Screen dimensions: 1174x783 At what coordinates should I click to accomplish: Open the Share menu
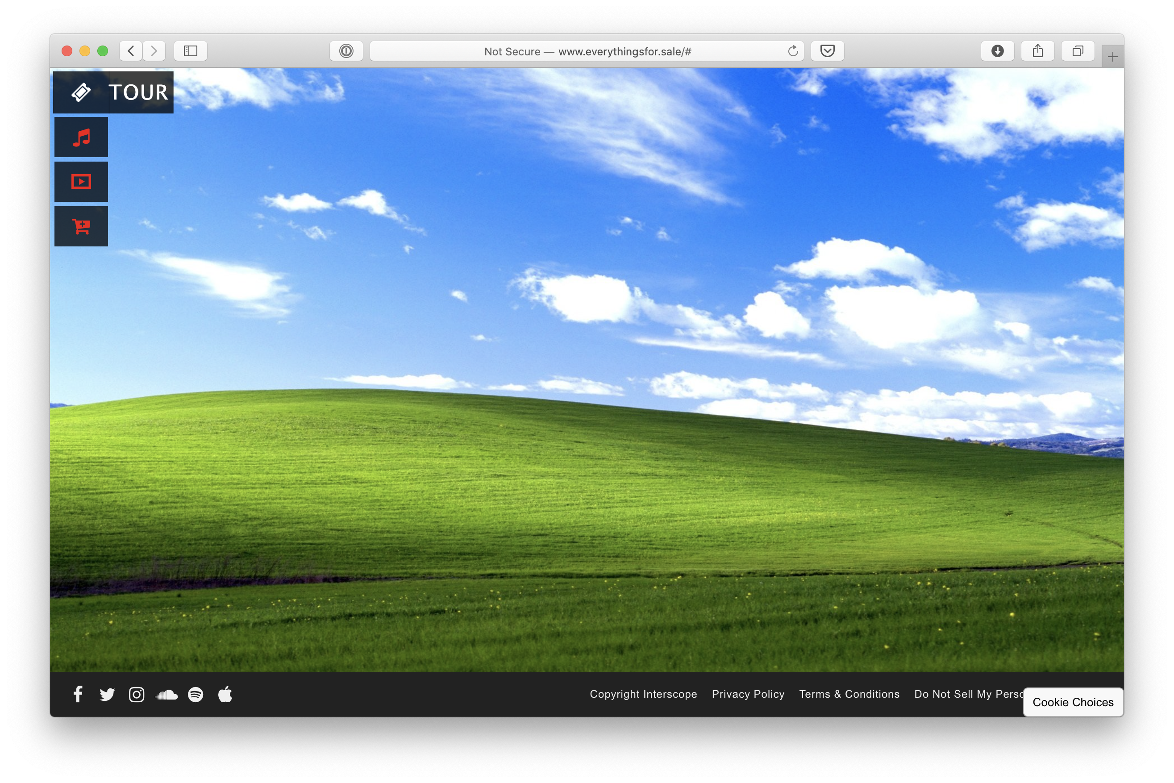pyautogui.click(x=1038, y=51)
